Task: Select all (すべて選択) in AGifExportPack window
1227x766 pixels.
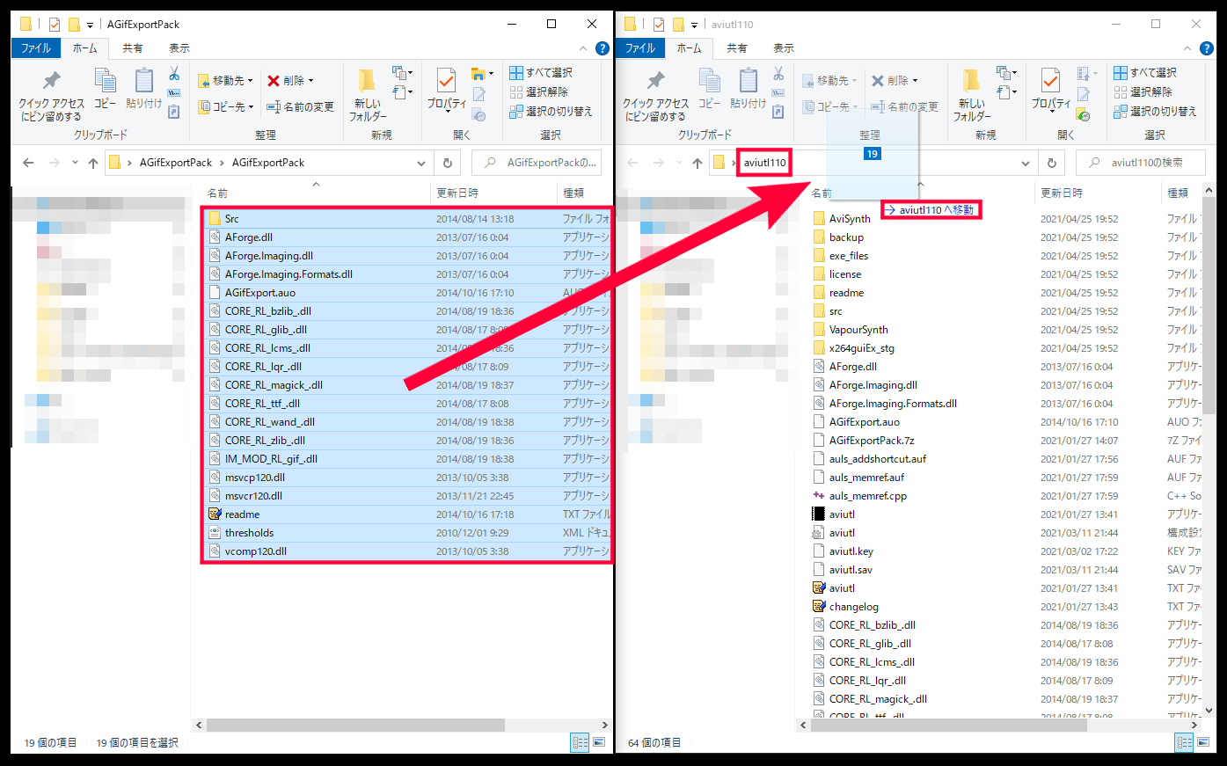Action: coord(541,72)
